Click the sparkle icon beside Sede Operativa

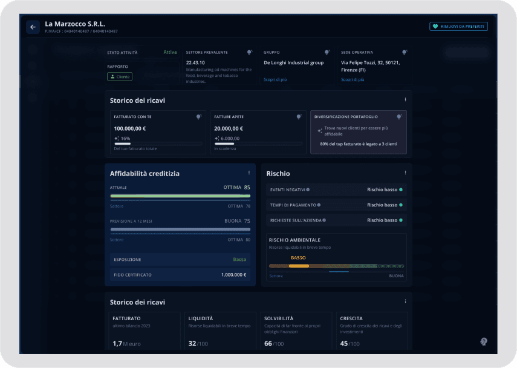[x=405, y=53]
